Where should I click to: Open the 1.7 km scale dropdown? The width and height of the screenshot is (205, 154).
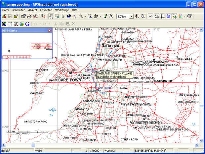click(131, 17)
